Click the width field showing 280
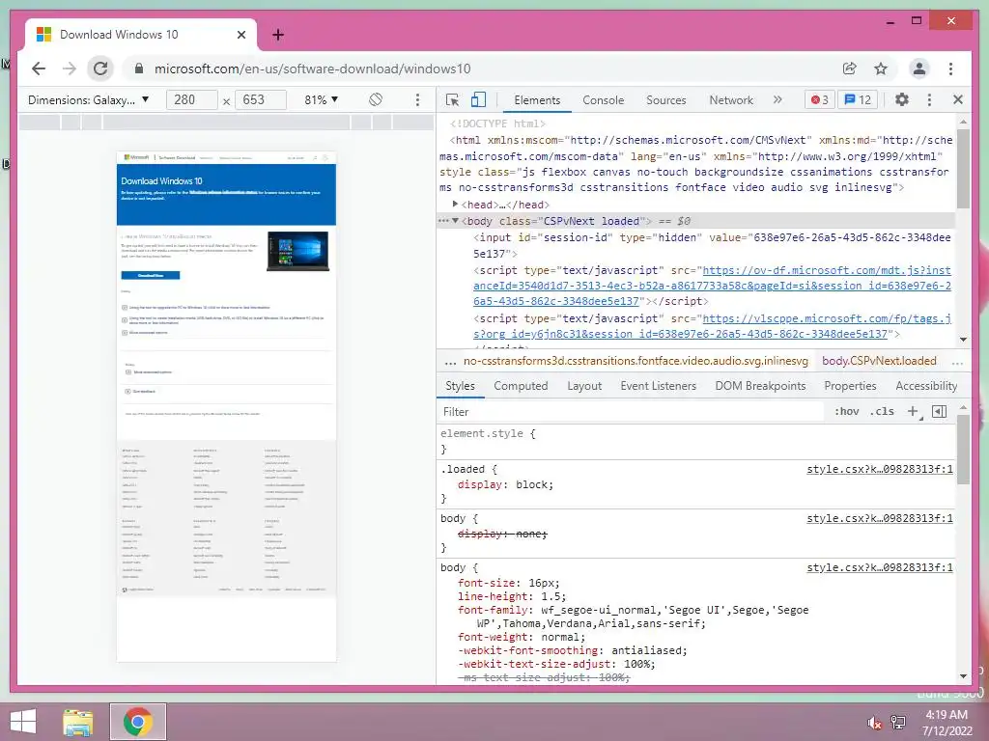This screenshot has width=989, height=741. tap(192, 99)
